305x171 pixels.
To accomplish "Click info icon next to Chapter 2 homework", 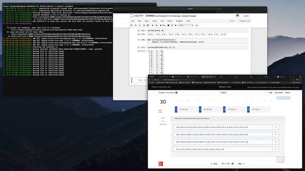I will tap(176, 93).
